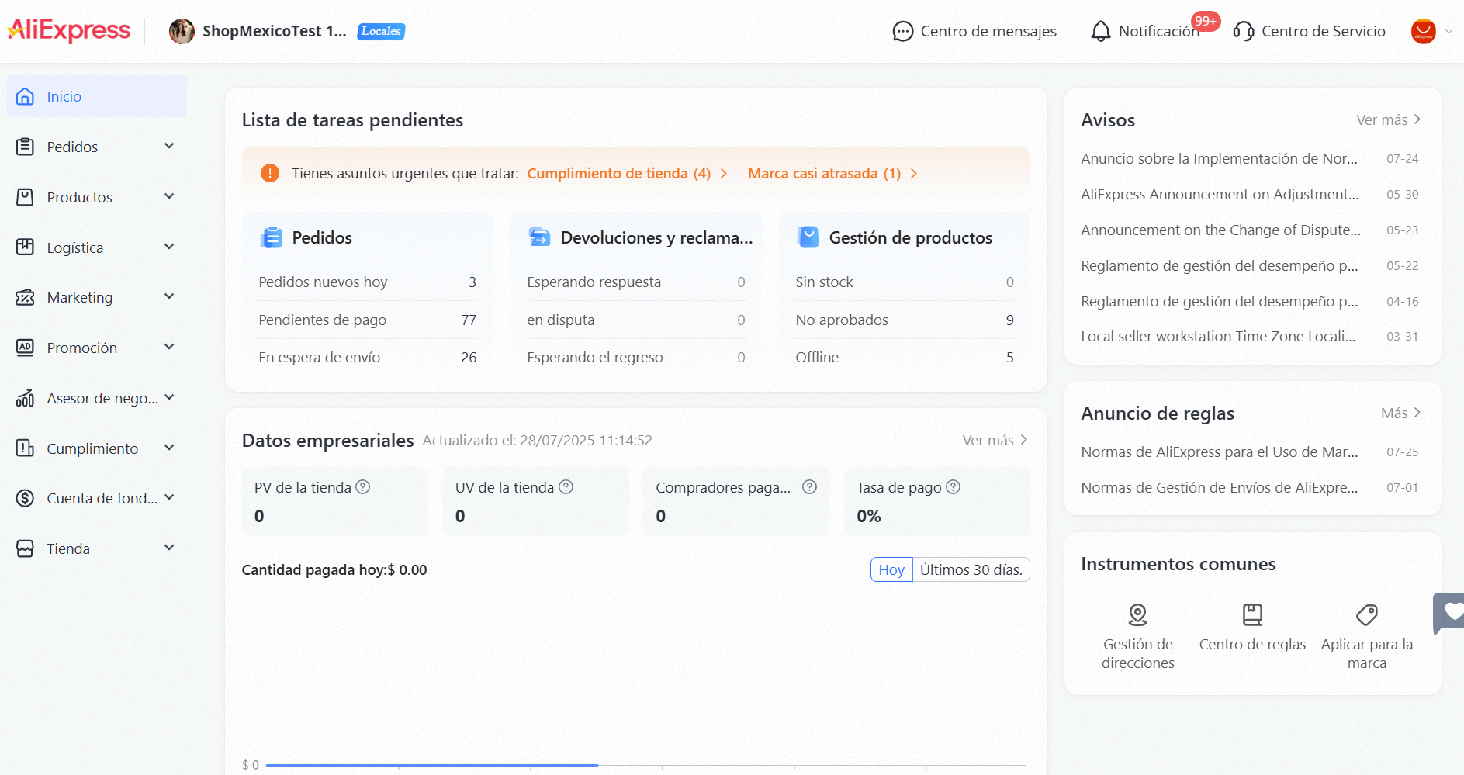The image size is (1464, 775).
Task: Click the Locales badge
Action: pos(381,31)
